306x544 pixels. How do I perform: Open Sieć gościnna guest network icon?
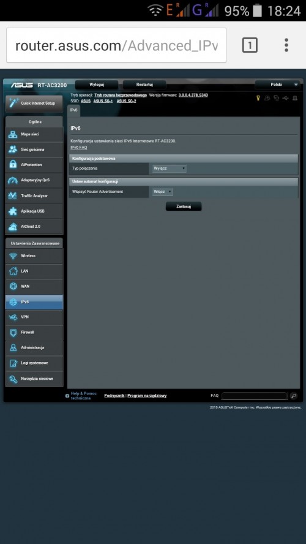point(13,149)
